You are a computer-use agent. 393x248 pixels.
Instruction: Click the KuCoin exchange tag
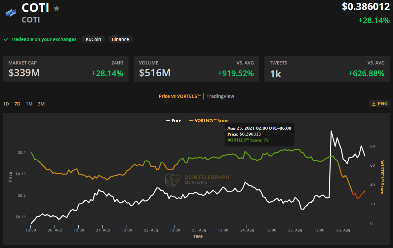[x=93, y=39]
